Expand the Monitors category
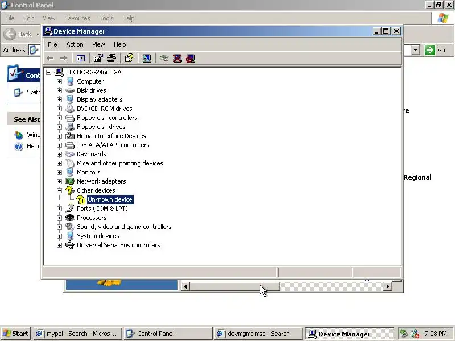455x341 pixels. [x=59, y=172]
